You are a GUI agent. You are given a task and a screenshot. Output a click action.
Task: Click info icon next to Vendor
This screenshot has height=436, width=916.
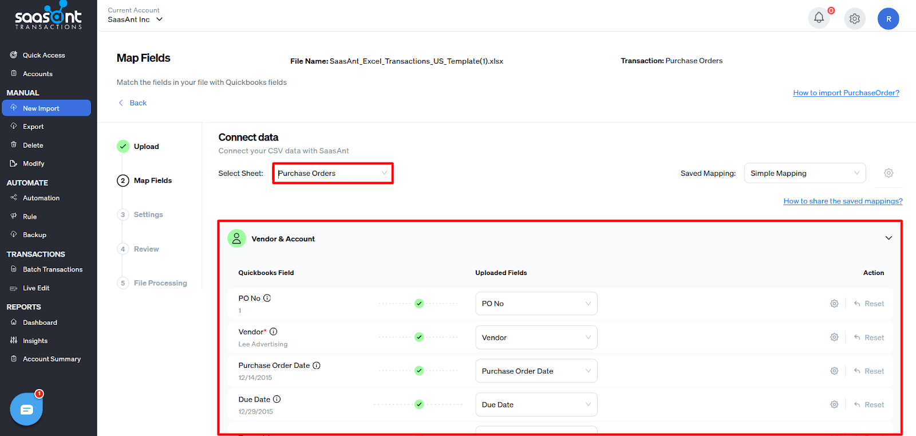point(273,332)
